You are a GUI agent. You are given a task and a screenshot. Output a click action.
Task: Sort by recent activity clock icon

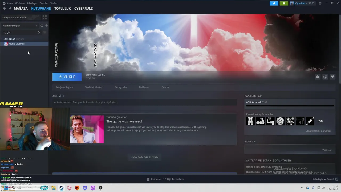pos(42,26)
